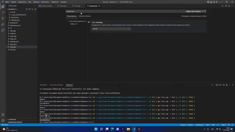The height and width of the screenshot is (132, 235).
Task: Split the editor to the right
Action: coord(229,6)
